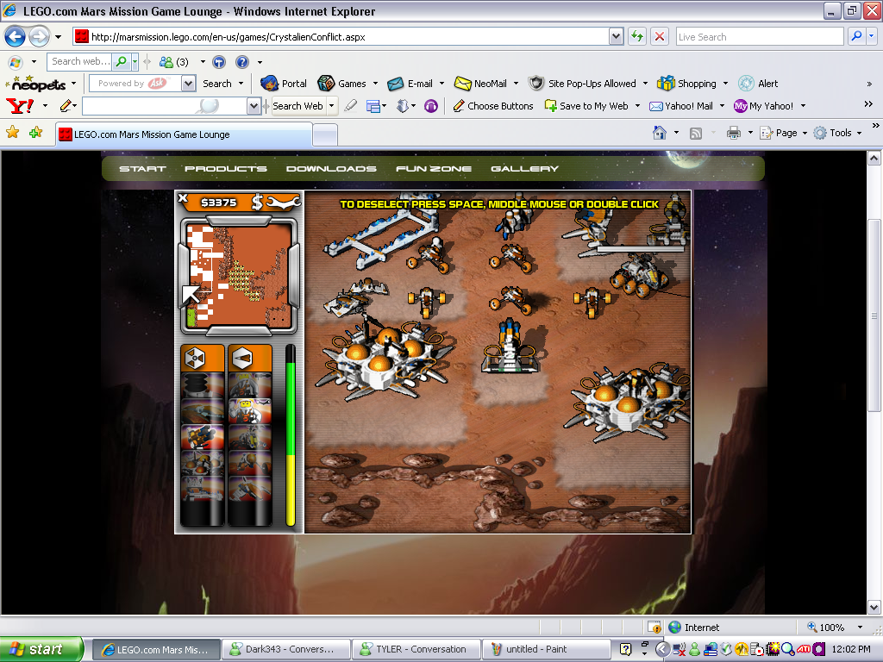Click the Windows Live messenger contacts icon (3)
Viewport: 883px width, 662px height.
[x=174, y=62]
